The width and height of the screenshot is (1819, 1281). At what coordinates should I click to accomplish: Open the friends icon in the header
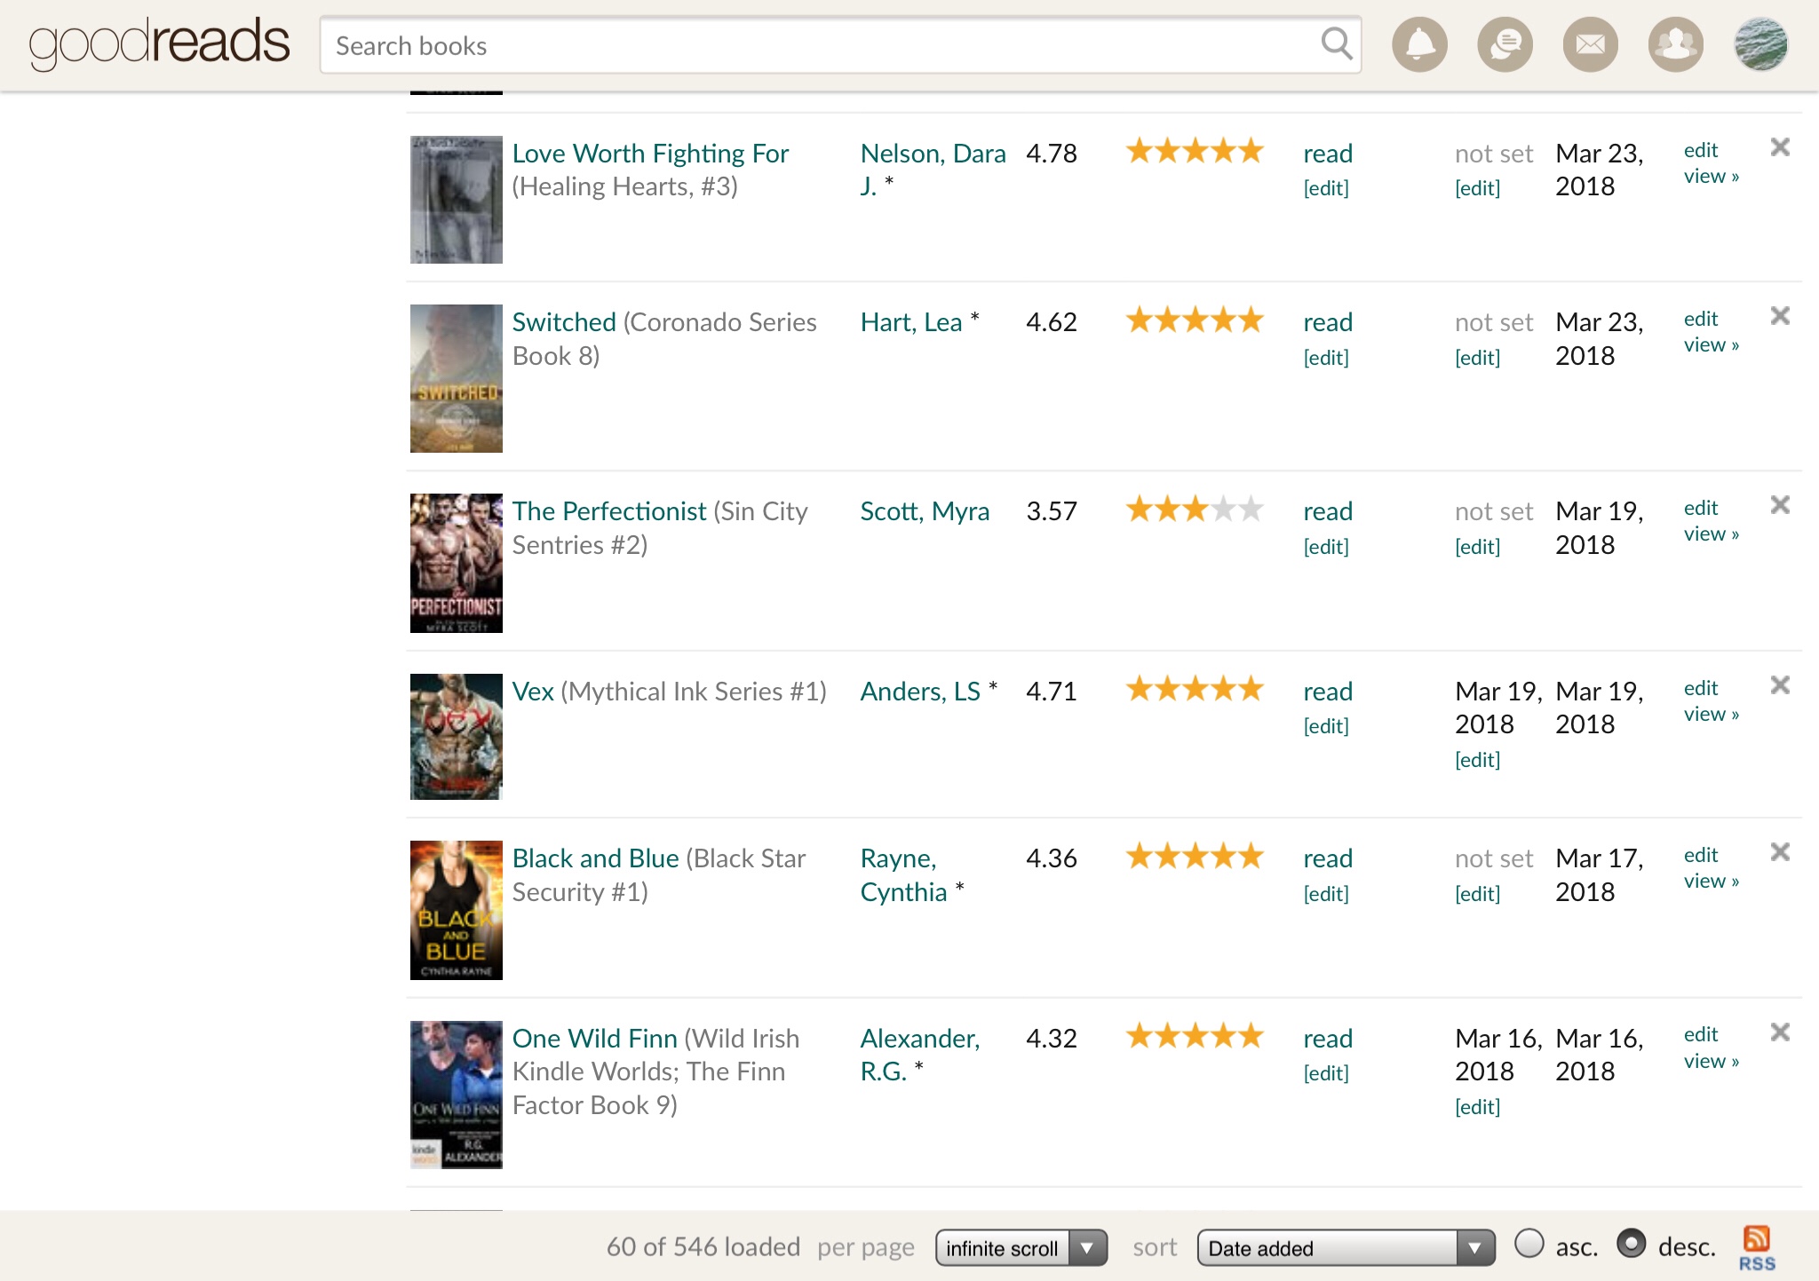[1675, 44]
